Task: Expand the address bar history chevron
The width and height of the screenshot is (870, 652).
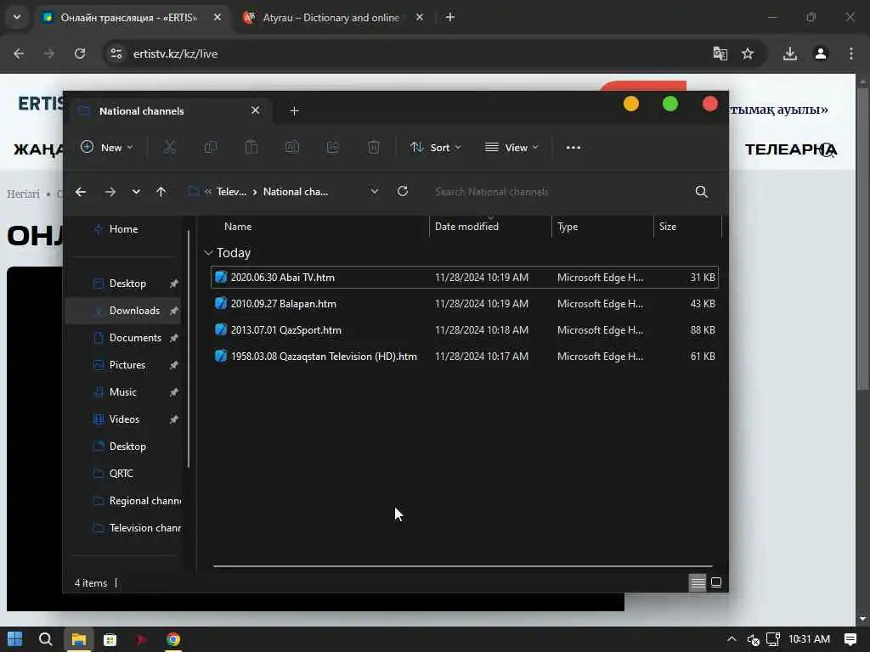Action: [375, 191]
